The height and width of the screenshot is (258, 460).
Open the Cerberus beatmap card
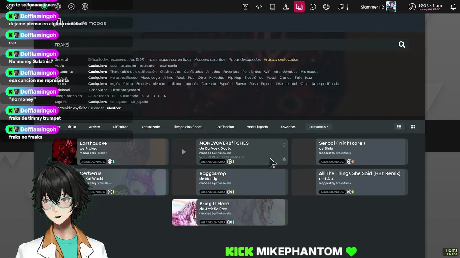pos(122,182)
